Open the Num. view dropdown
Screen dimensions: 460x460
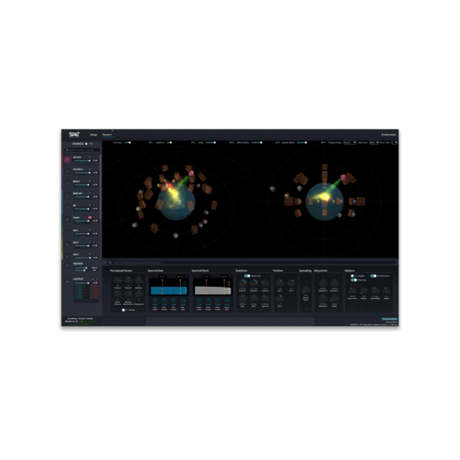click(x=395, y=143)
